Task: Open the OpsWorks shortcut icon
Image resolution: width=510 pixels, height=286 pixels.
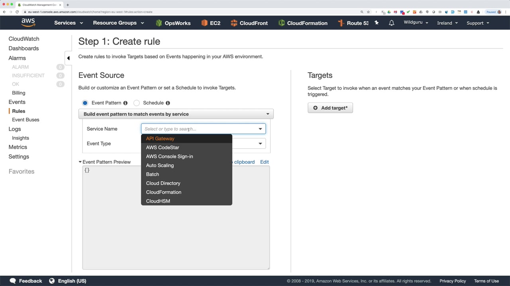Action: (159, 23)
